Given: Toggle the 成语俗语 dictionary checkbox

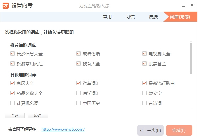Looking at the screenshot, I should tap(79, 54).
